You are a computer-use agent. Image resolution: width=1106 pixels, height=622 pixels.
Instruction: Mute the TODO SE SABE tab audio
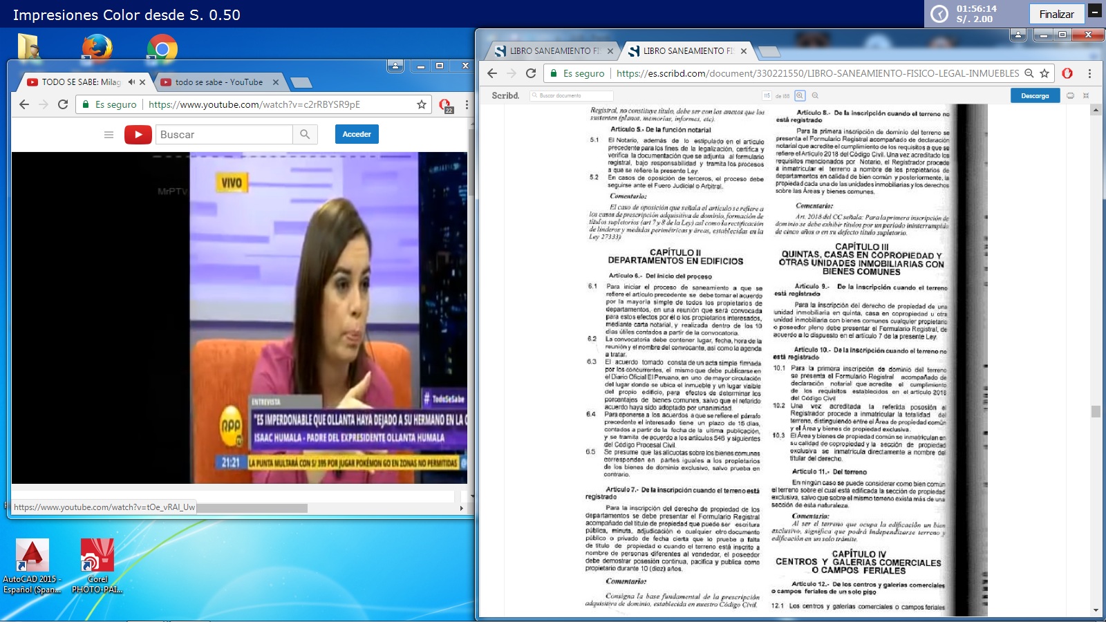tap(131, 82)
